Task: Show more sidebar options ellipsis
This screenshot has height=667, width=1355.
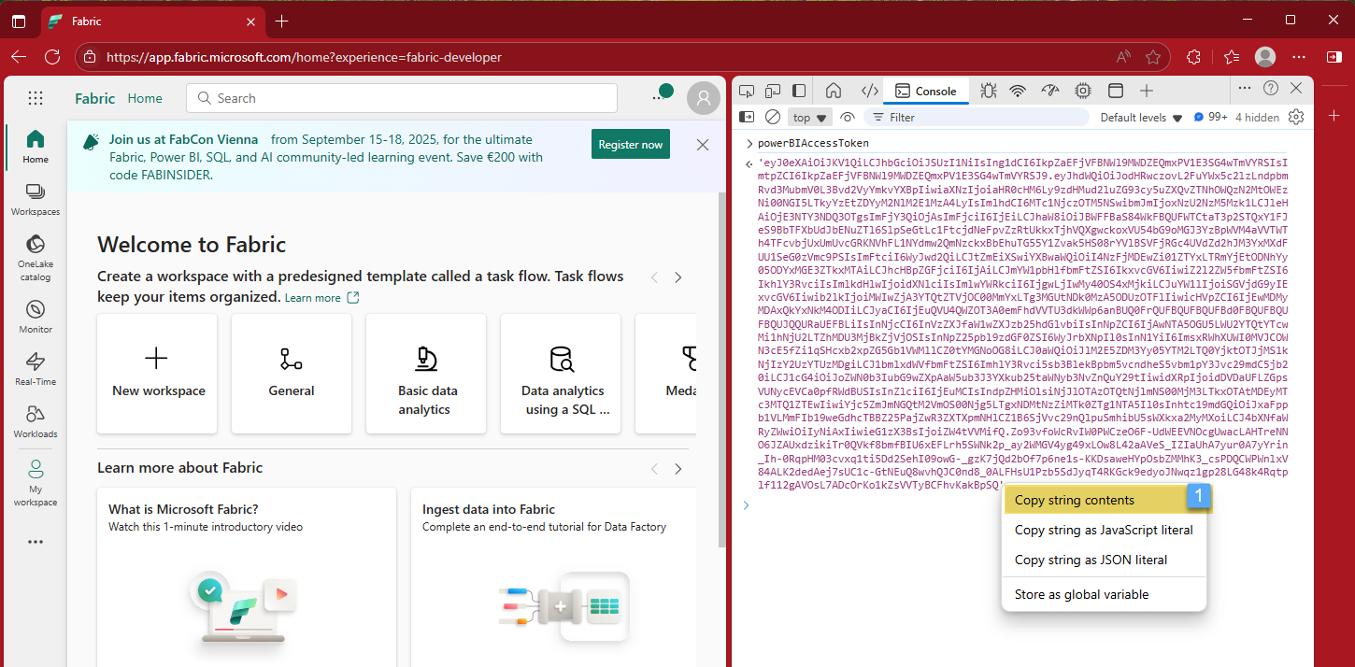Action: click(36, 541)
